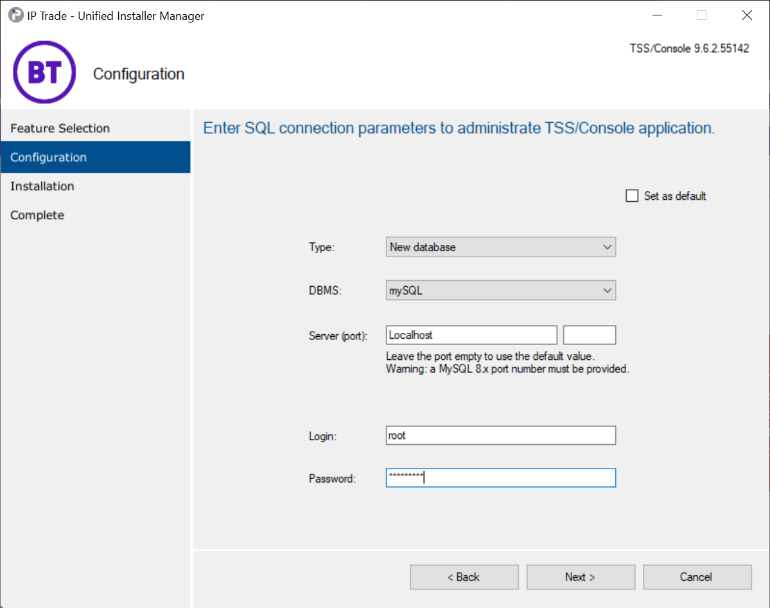Minimize the Unified Installer Manager window

pos(657,15)
